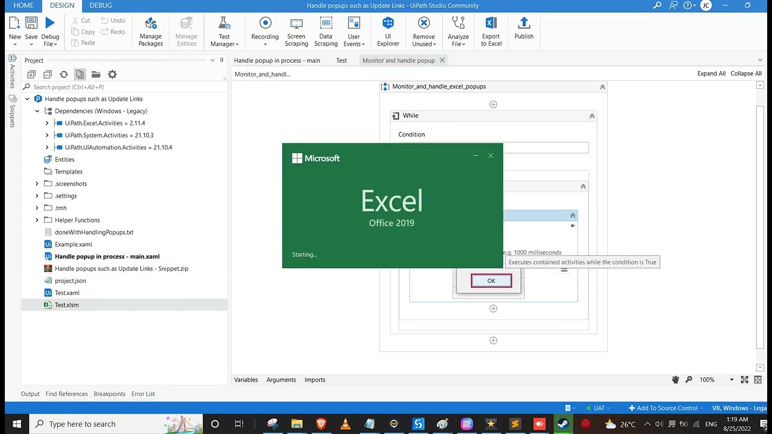Open UI Explorer
Viewport: 772px width, 434px height.
tap(388, 31)
